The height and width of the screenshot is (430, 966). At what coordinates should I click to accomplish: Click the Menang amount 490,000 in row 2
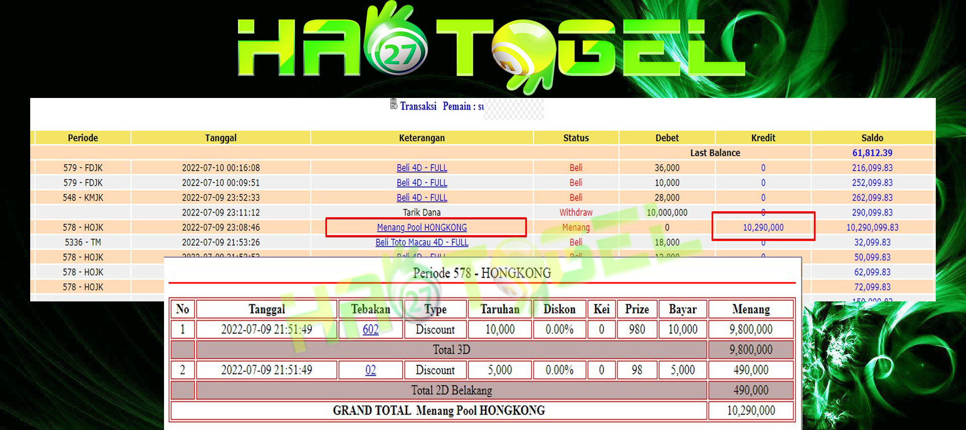pyautogui.click(x=751, y=370)
